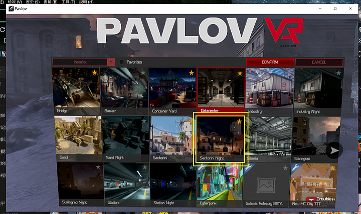Select the Industry map
This screenshot has height=214, width=361.
[270, 91]
